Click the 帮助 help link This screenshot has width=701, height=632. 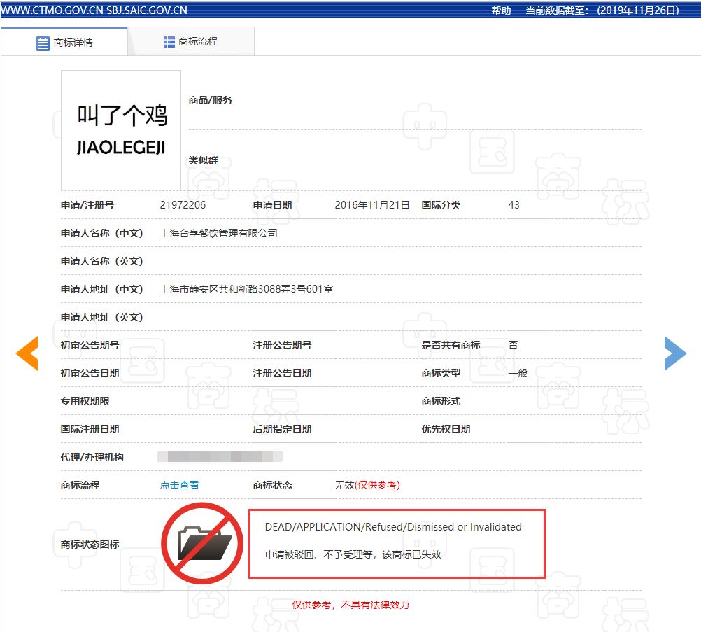[x=500, y=11]
